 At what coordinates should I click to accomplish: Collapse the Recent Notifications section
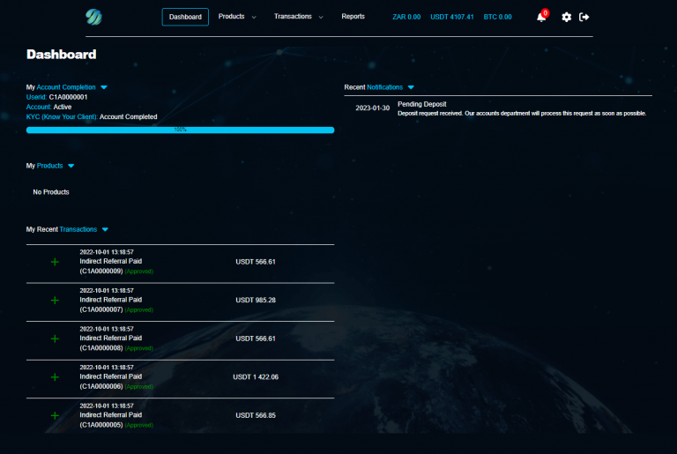(x=411, y=87)
